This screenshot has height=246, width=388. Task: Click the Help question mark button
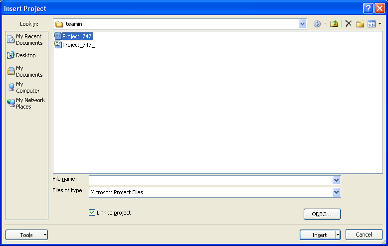click(x=368, y=8)
